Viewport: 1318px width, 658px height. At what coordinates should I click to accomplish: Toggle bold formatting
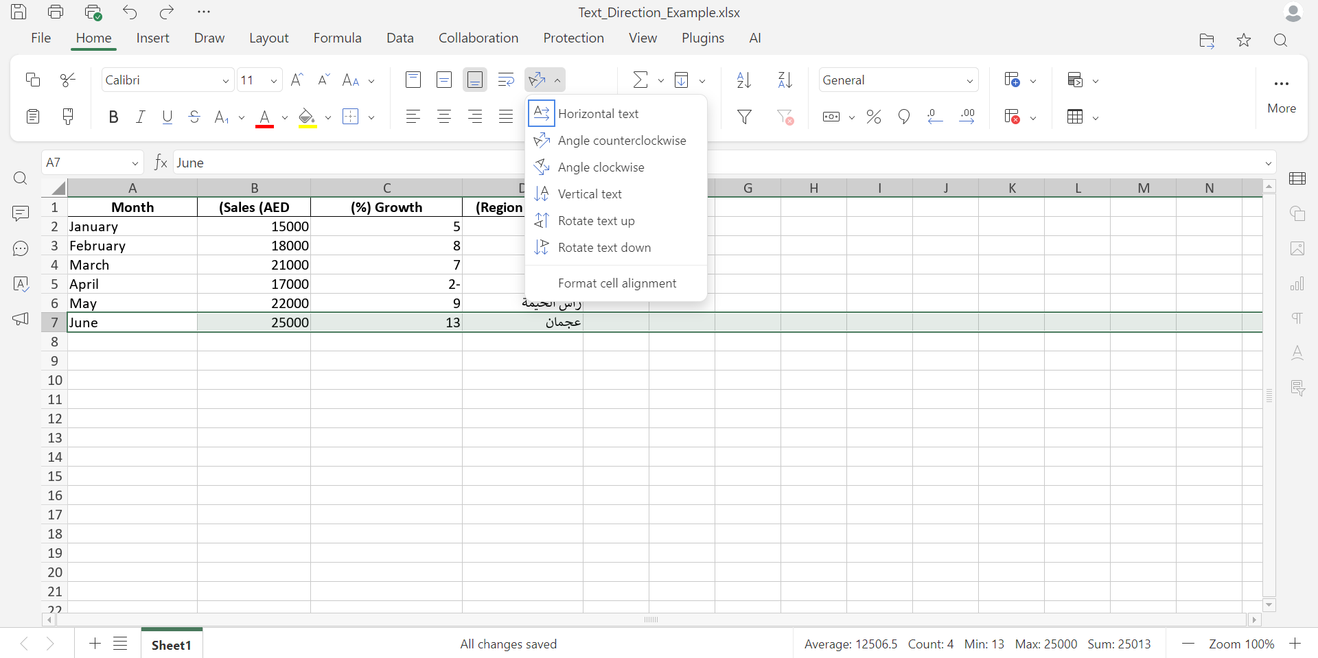coord(113,117)
